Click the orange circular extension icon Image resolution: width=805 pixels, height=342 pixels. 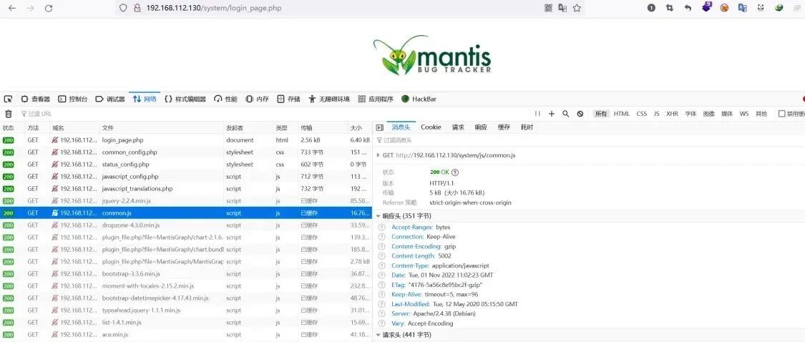coord(724,8)
